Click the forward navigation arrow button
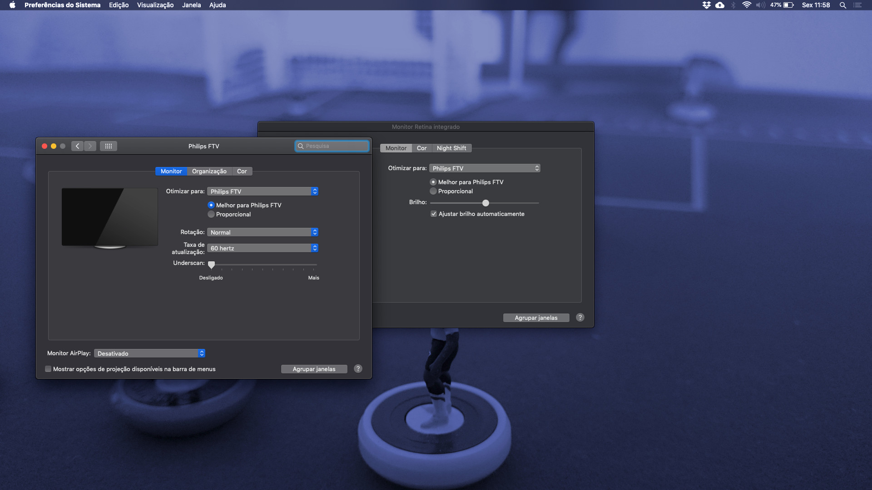 (x=90, y=146)
